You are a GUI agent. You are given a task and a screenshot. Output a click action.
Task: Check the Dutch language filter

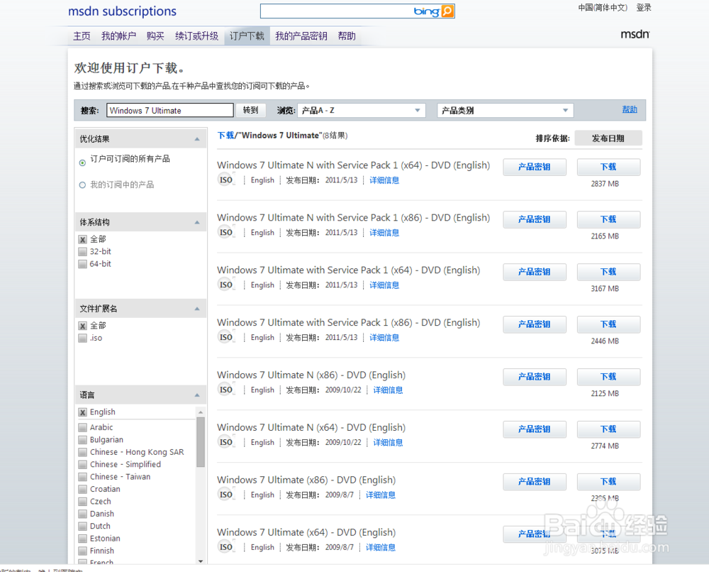click(x=82, y=526)
